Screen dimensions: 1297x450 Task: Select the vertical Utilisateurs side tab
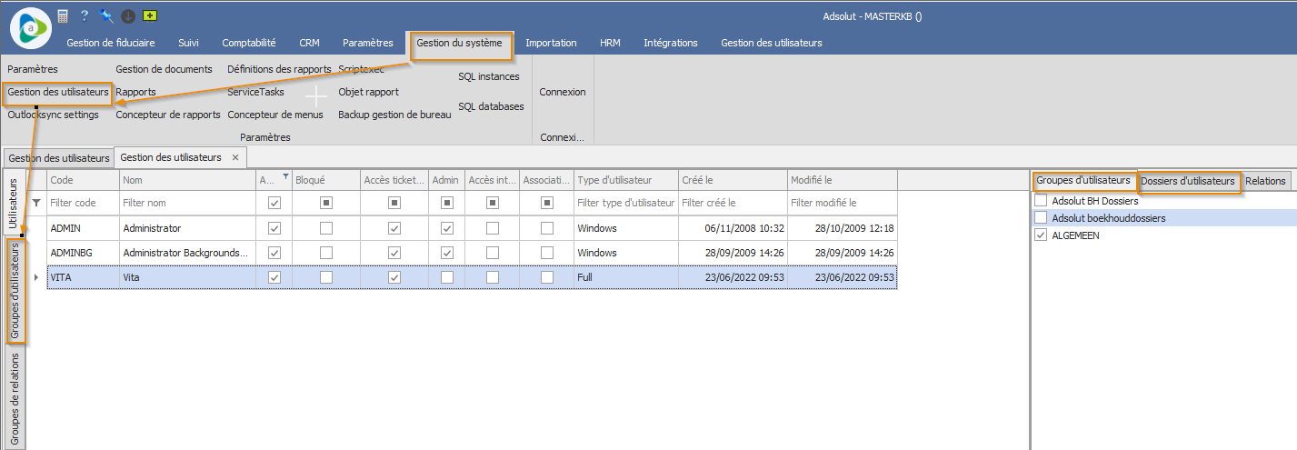[x=15, y=203]
